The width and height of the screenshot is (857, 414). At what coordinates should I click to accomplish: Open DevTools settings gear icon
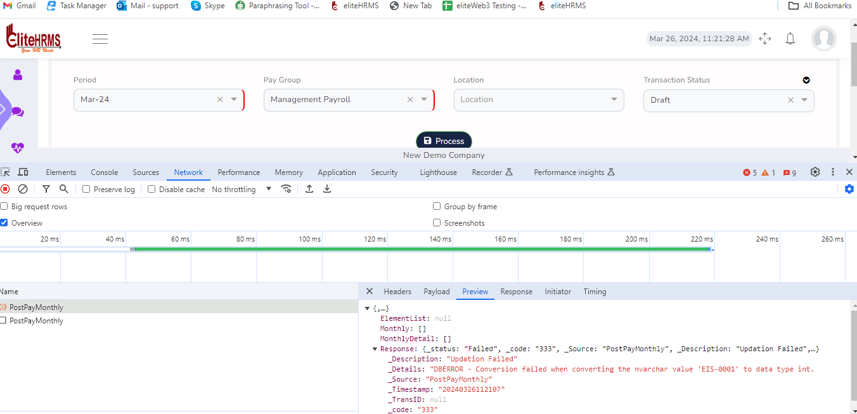pyautogui.click(x=815, y=172)
